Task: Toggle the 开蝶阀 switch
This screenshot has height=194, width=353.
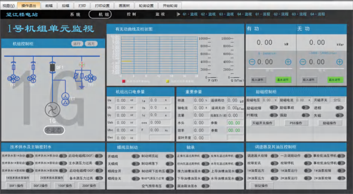Action: (x=136, y=156)
